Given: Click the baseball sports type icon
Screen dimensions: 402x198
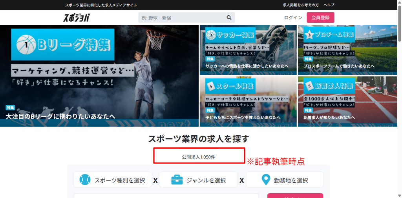Looking at the screenshot, I should coord(85,180).
